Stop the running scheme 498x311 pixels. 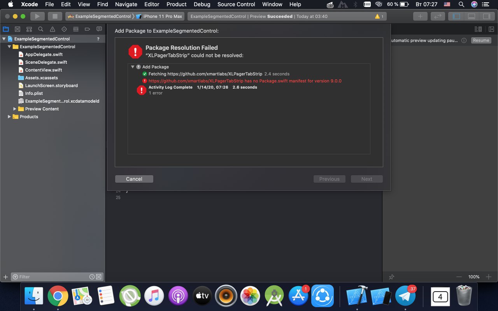[x=55, y=16]
